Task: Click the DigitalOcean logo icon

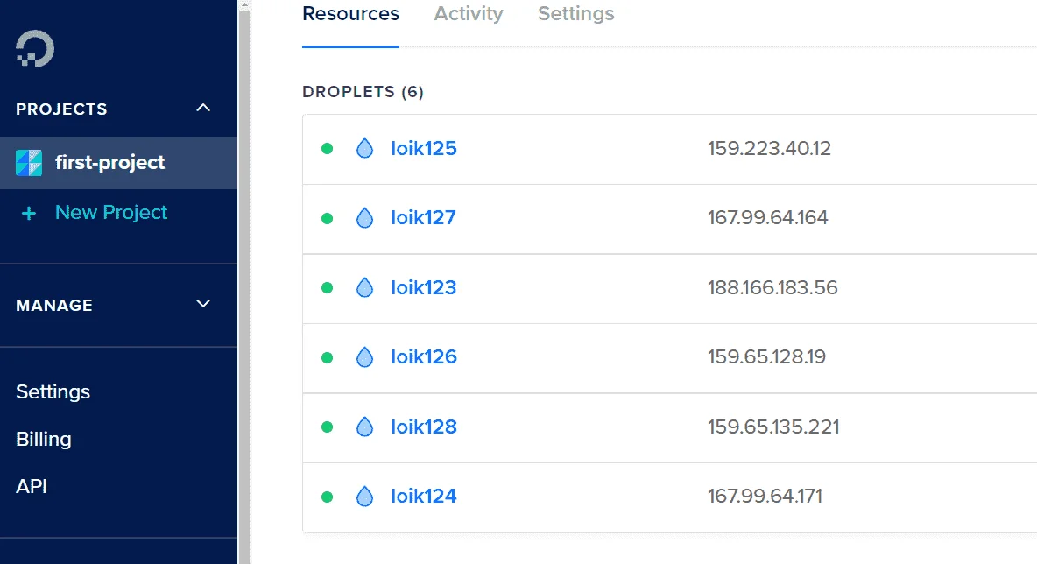Action: pos(35,48)
